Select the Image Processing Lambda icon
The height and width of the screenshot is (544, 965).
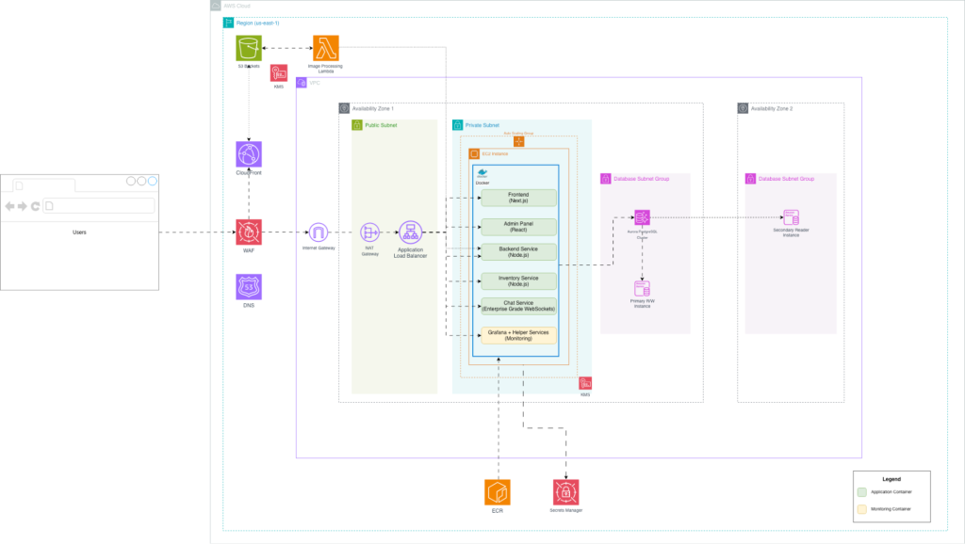(326, 48)
